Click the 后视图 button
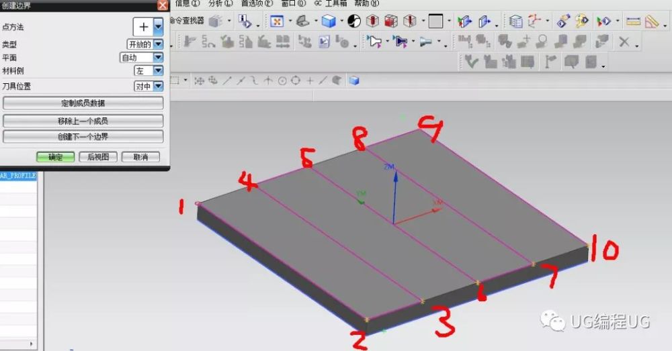Screen dimensions: 672x351 (98, 157)
